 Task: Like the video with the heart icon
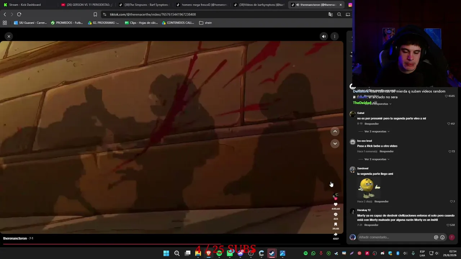click(336, 204)
